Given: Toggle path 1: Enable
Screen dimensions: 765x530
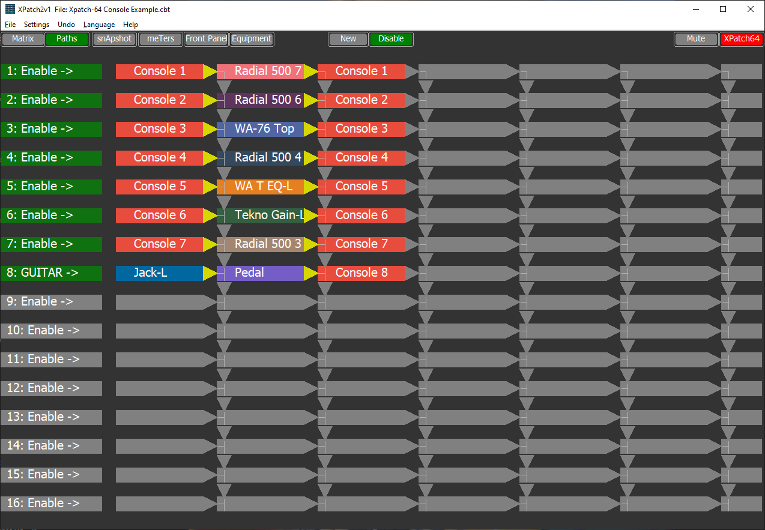Looking at the screenshot, I should 51,71.
